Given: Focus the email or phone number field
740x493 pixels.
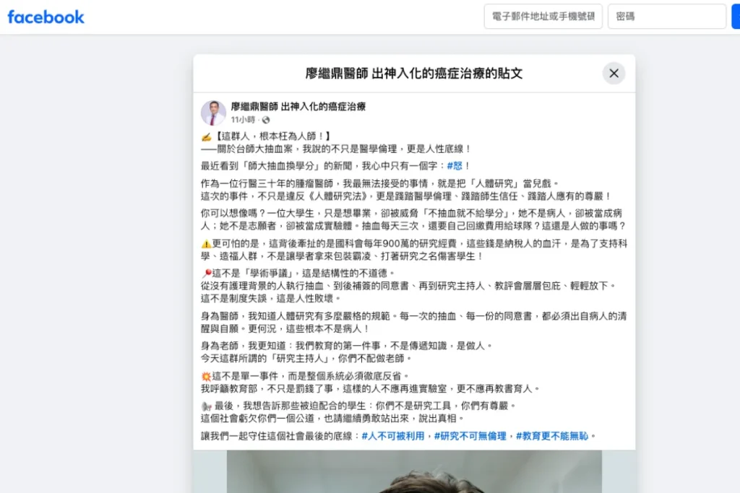Looking at the screenshot, I should (x=543, y=17).
